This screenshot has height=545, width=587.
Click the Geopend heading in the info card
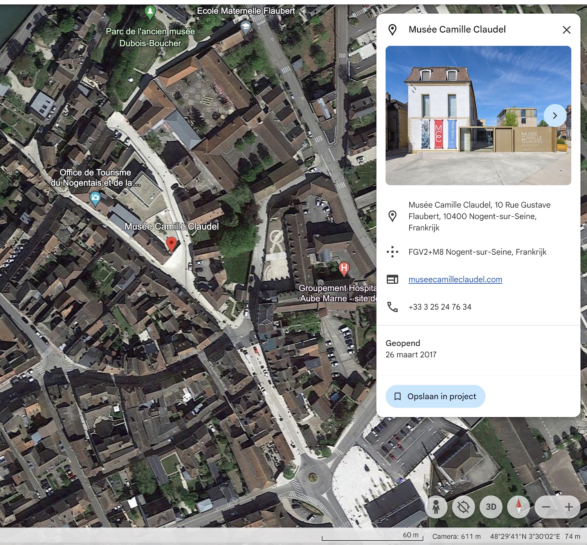[x=403, y=343]
